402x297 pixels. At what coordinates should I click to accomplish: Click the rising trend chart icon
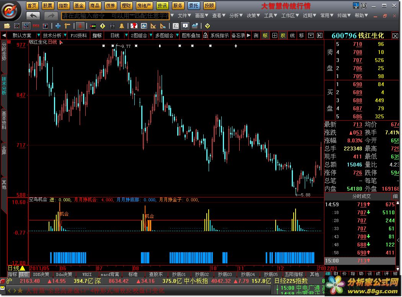[195, 26]
